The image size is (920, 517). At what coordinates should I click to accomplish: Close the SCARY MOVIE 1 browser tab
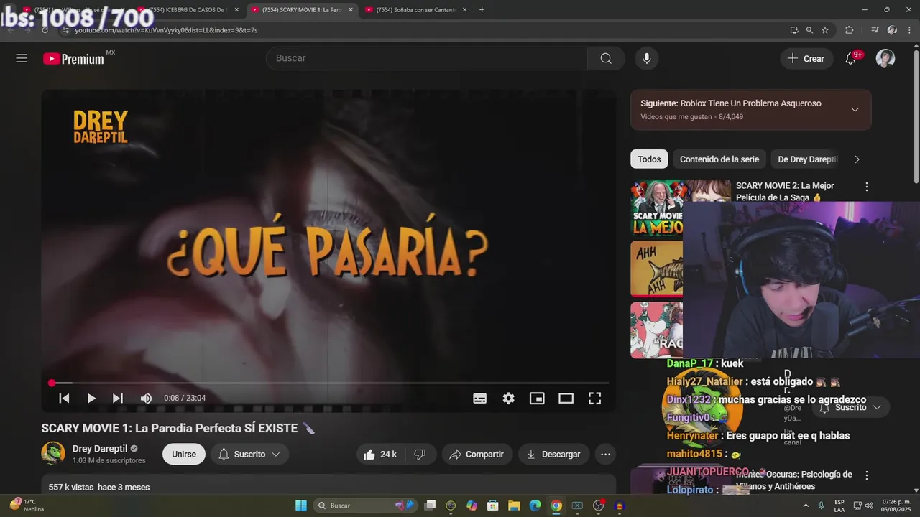pos(351,10)
